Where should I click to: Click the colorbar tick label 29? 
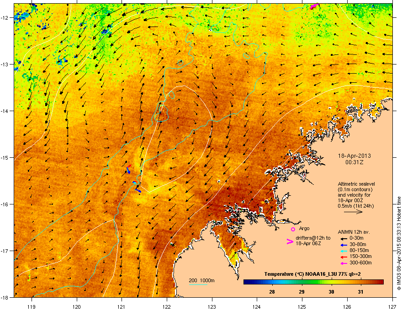(x=301, y=292)
